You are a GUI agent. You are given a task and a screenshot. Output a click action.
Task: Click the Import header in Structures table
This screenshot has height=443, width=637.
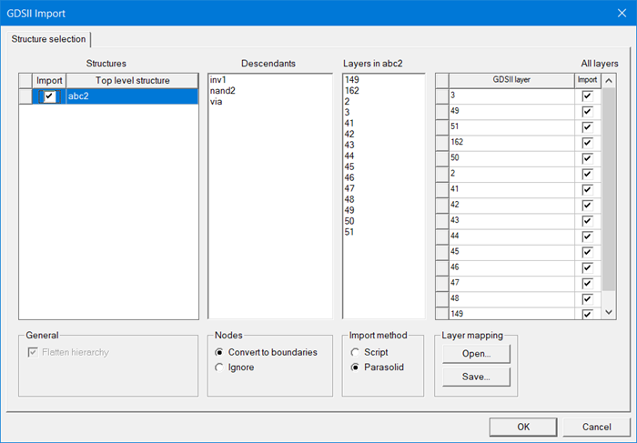[x=49, y=80]
